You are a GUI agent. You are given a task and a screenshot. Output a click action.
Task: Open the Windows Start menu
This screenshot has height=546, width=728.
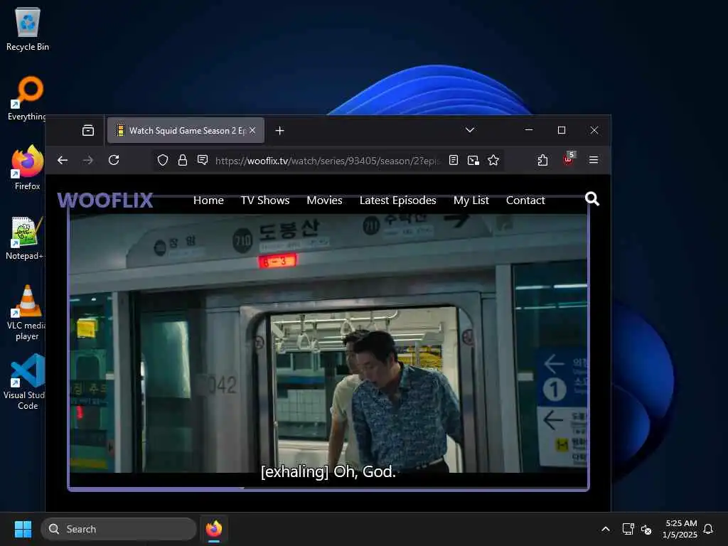click(23, 529)
